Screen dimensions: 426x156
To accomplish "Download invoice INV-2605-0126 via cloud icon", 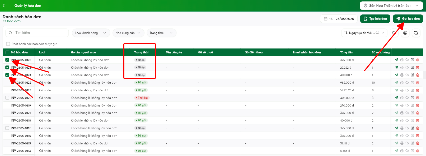I will [407, 60].
